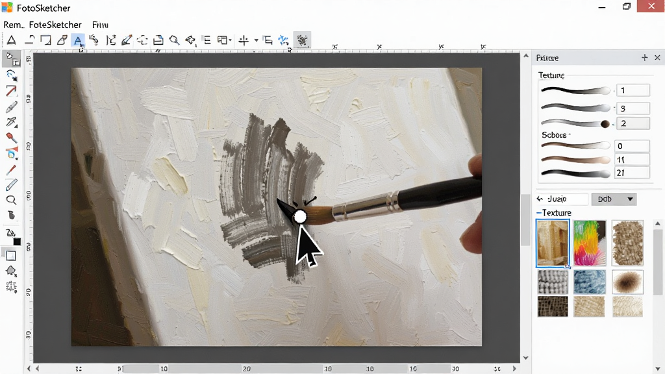Click the paint bucket icon in the top toolbar
The height and width of the screenshot is (374, 665).
190,40
